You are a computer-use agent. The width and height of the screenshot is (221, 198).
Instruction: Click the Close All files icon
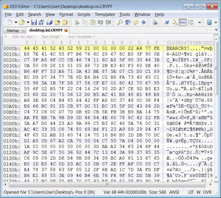[x=65, y=22]
